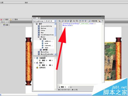Click the 0 个错误 errors indicator
Viewport: 128px width, 96px height.
point(4,19)
